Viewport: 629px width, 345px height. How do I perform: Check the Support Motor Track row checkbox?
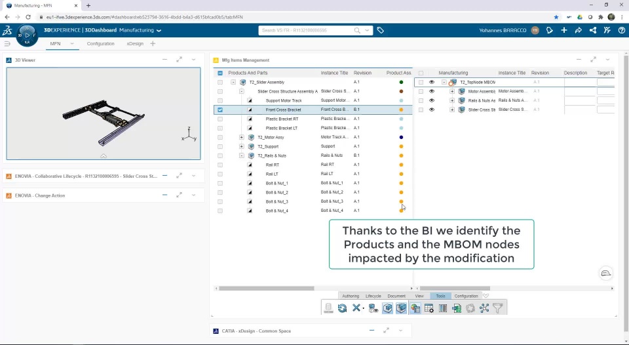pyautogui.click(x=220, y=100)
